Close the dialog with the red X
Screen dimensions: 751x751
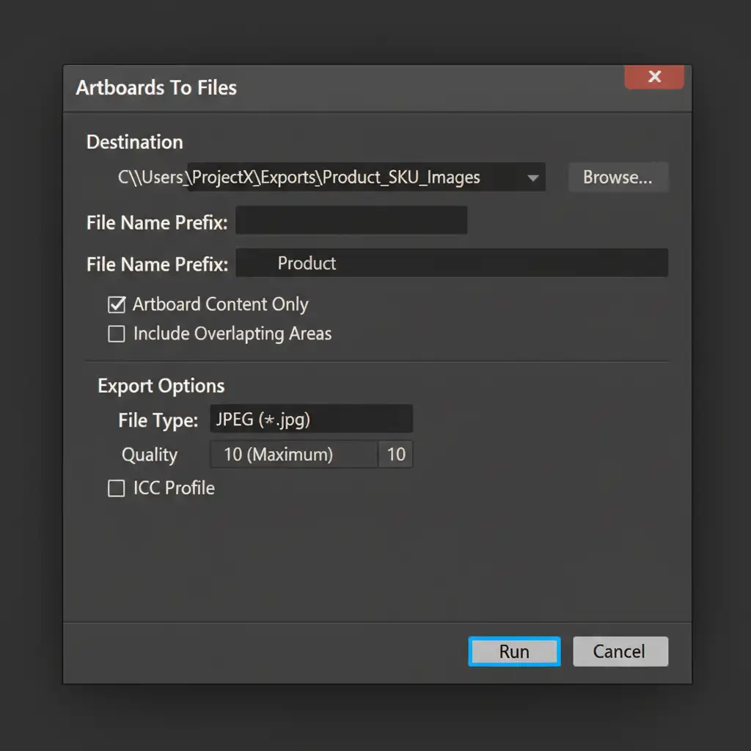click(x=653, y=76)
